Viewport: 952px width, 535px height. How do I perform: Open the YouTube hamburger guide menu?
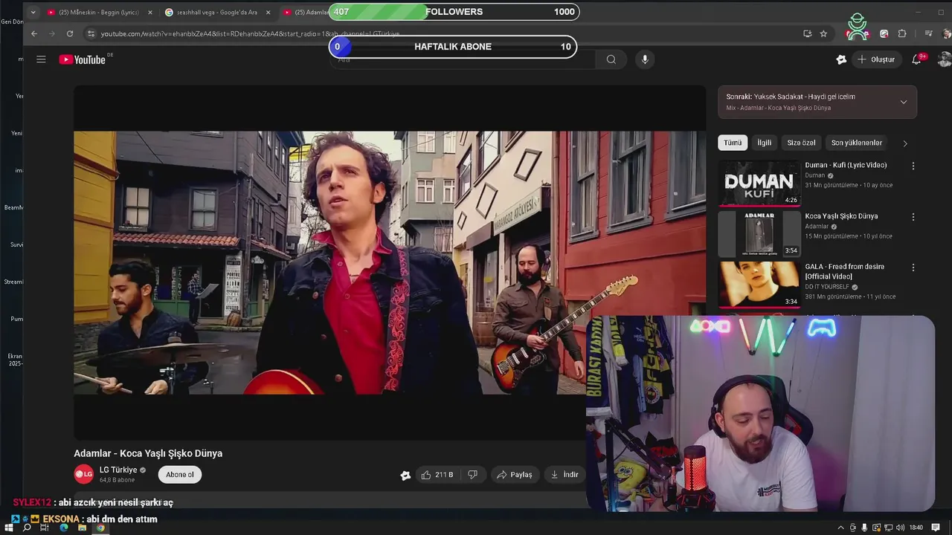tap(41, 59)
